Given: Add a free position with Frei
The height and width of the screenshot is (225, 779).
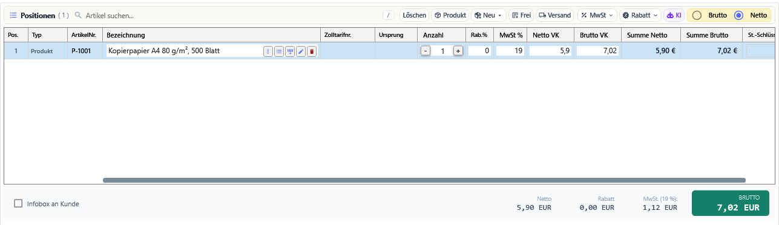Looking at the screenshot, I should (x=521, y=15).
